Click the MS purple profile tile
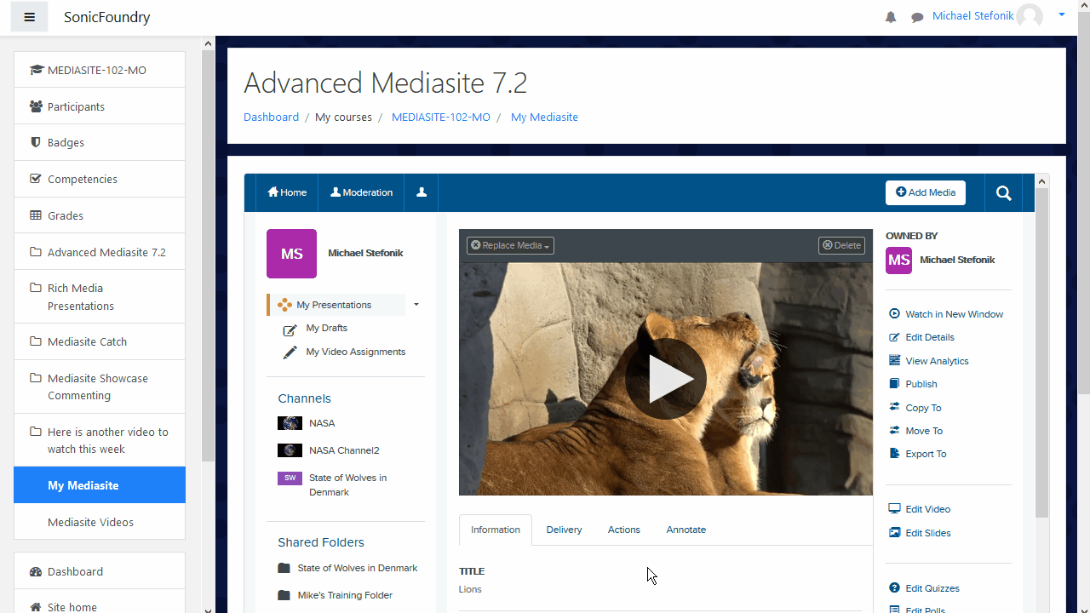Viewport: 1090px width, 613px height. (x=291, y=254)
